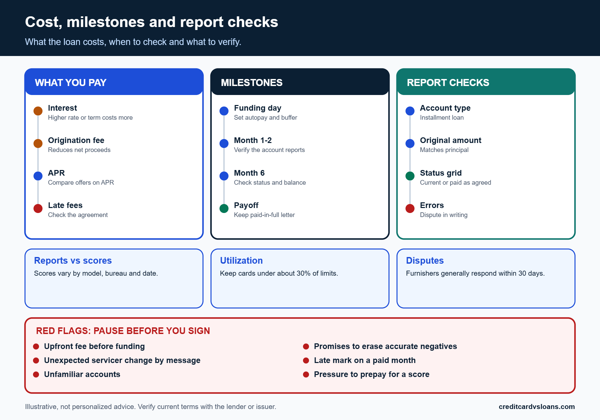Viewport: 600px width, 420px height.
Task: Open the Reports vs scores card title
Action: tap(73, 261)
